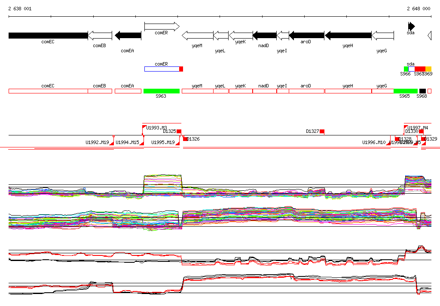Image resolution: width=440 pixels, height=306 pixels.
Task: Click the red S967 segment
Action: click(420, 69)
